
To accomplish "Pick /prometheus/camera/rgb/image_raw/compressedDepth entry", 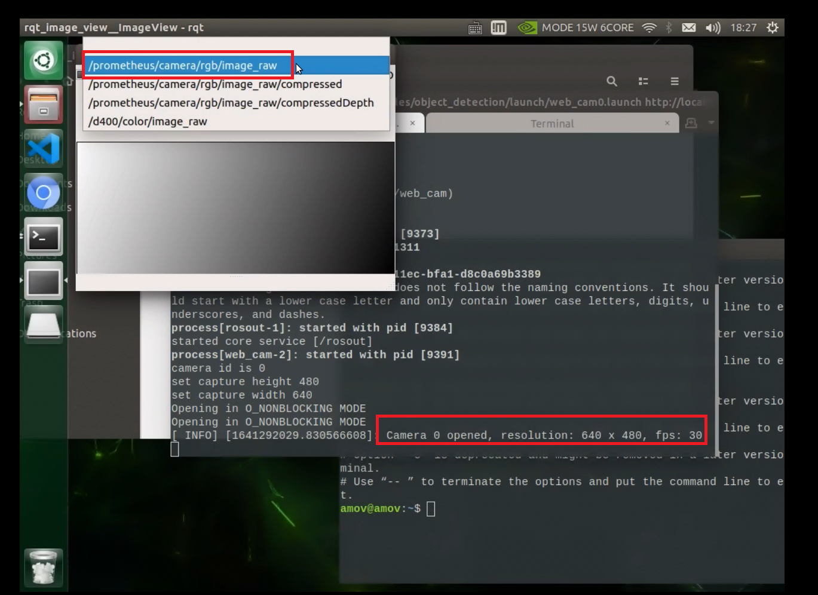I will 236,103.
